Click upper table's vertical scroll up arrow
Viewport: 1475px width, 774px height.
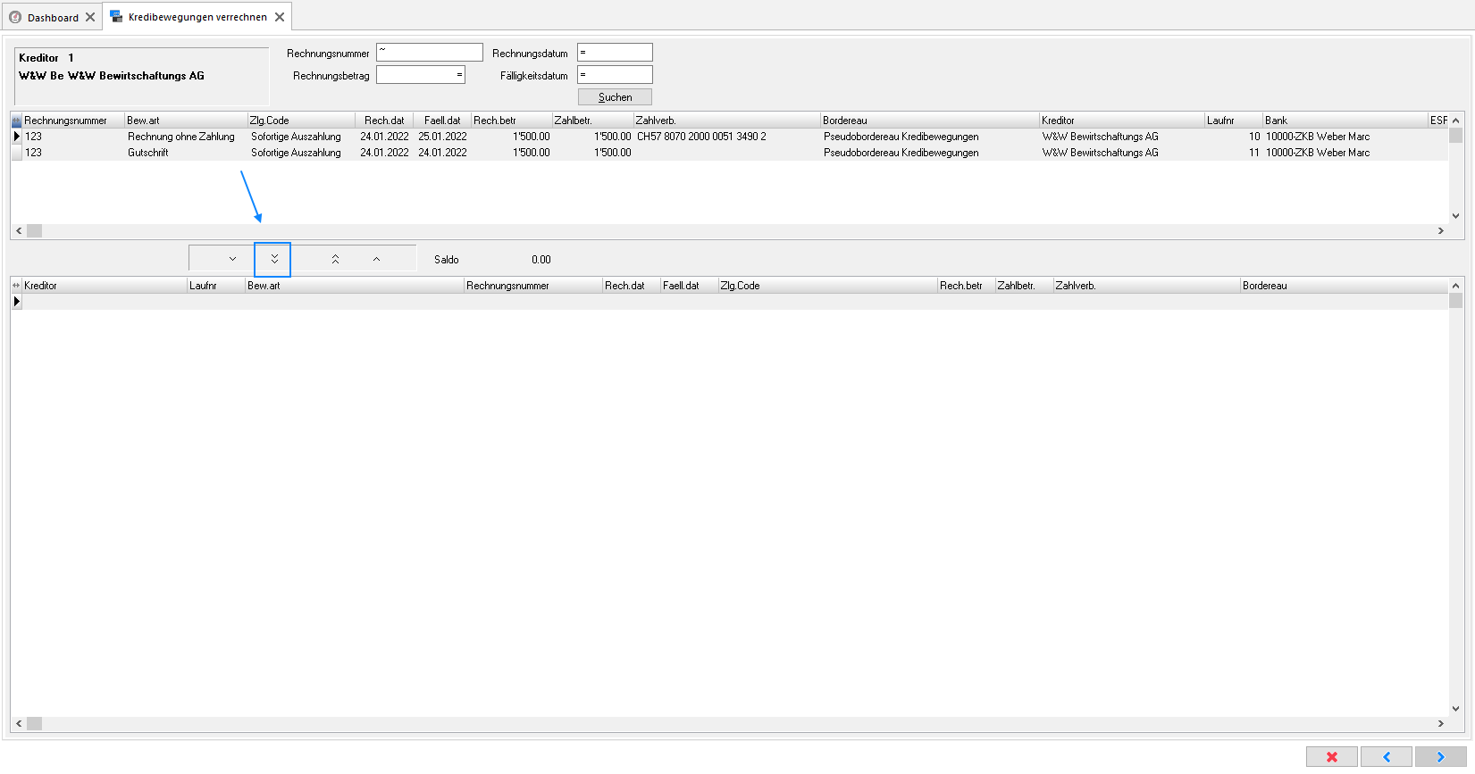(1455, 121)
